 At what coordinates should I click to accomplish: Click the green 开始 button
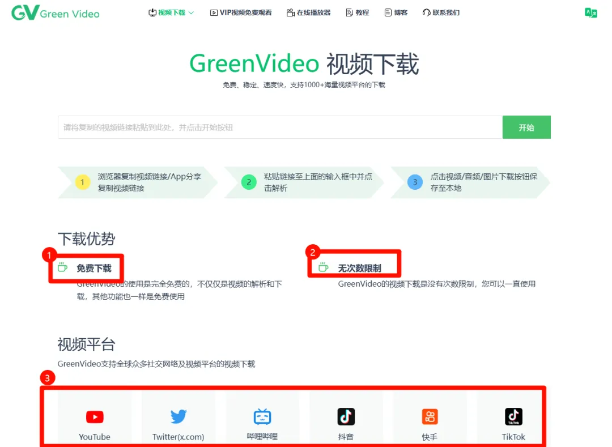[x=526, y=127]
